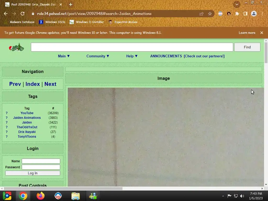Click the character face extension icon

pos(229,14)
